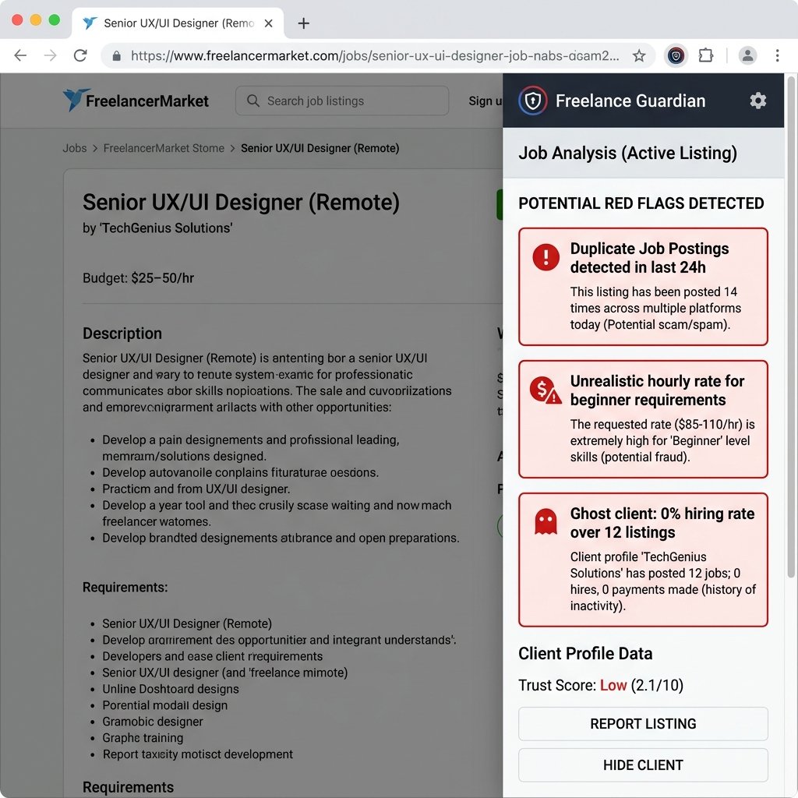Click the REPORT LISTING button
Screen dimensions: 798x798
point(643,724)
